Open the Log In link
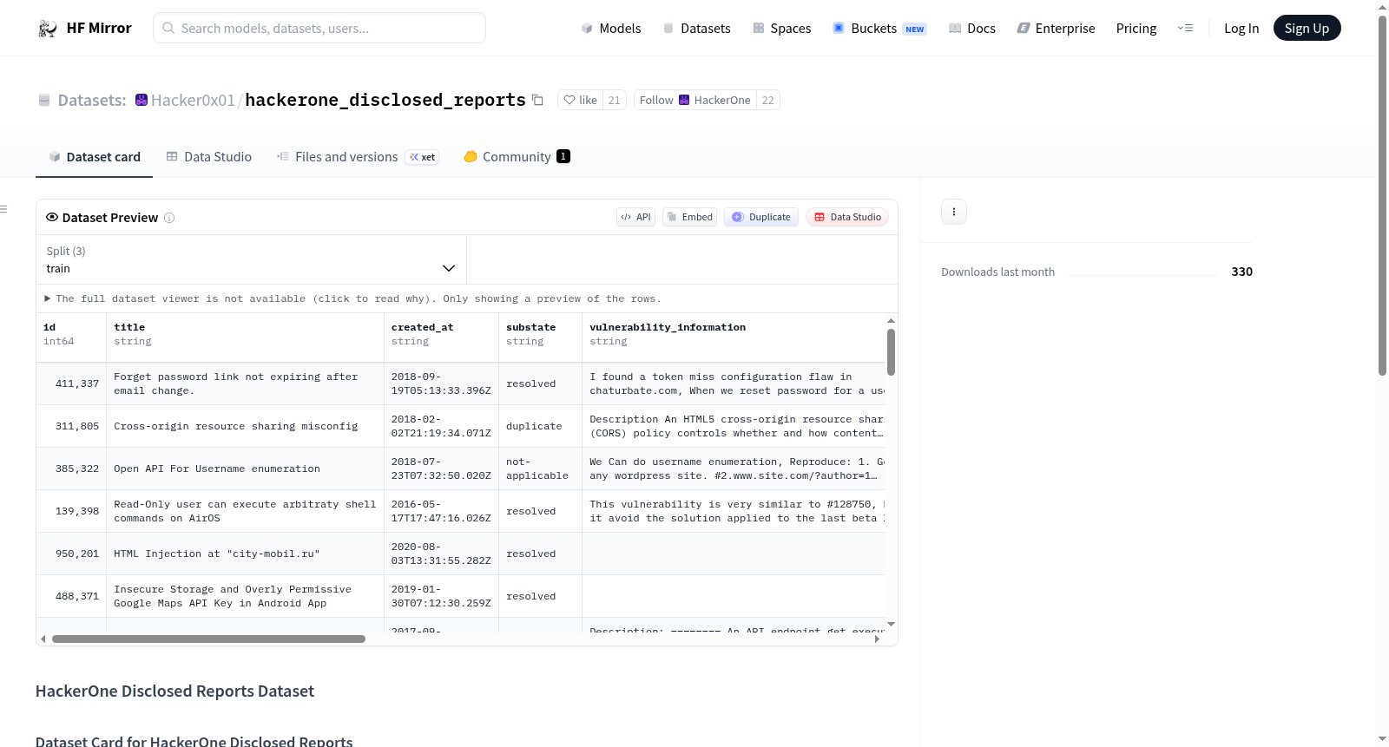The image size is (1389, 747). [x=1241, y=29]
